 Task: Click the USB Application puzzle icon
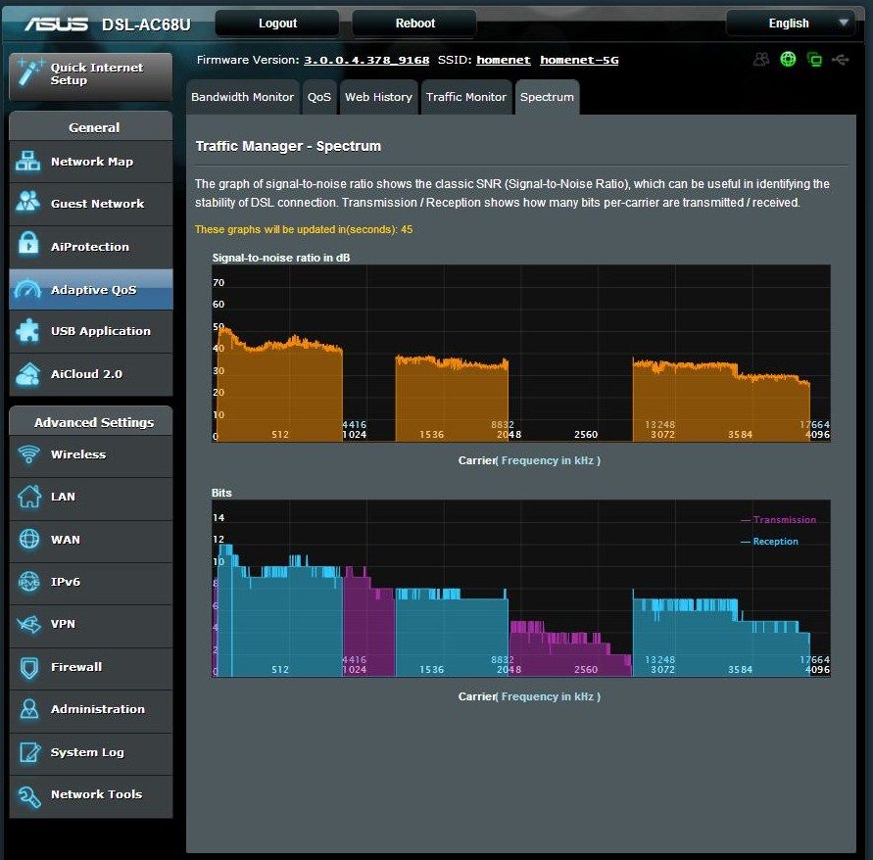27,331
